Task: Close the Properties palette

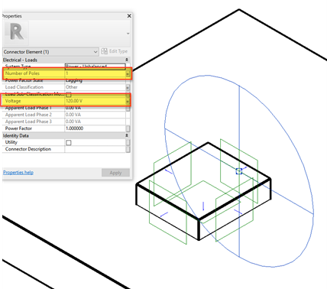Action: tap(129, 16)
